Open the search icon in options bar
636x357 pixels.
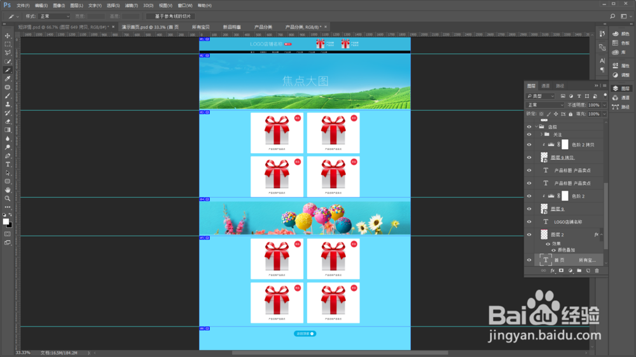612,17
